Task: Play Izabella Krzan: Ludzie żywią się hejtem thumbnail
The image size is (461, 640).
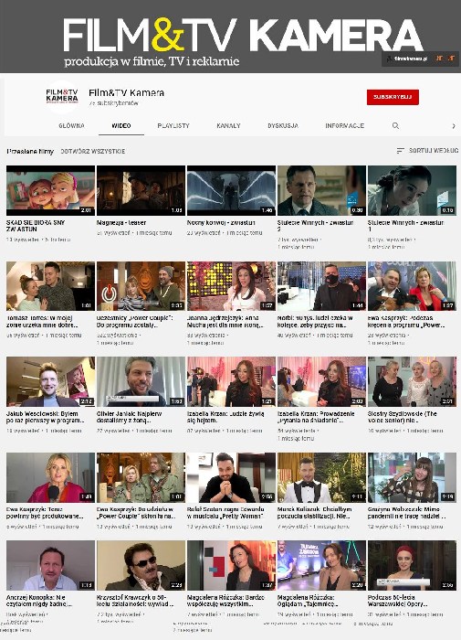Action: pos(231,381)
